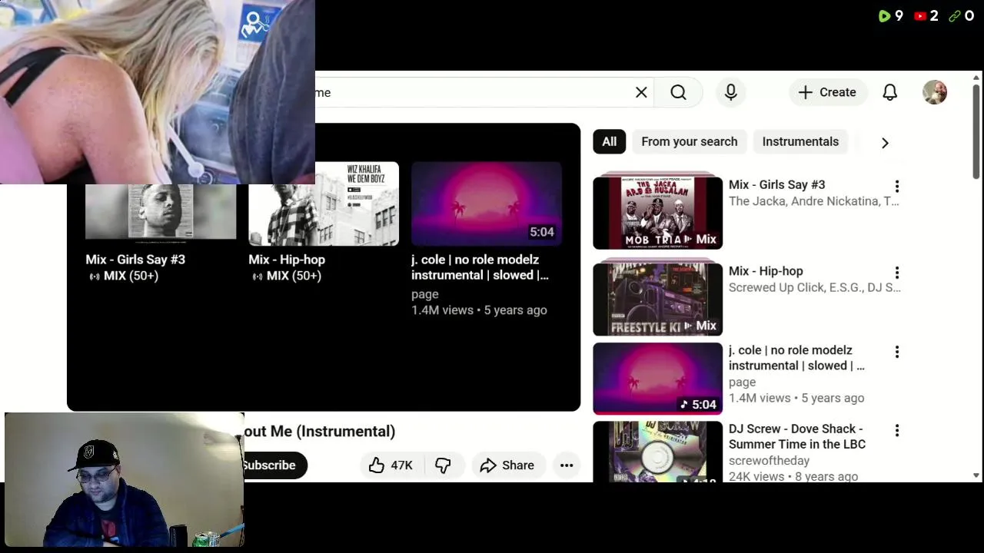Open the account avatar menu
Viewport: 984px width, 553px height.
coord(935,92)
